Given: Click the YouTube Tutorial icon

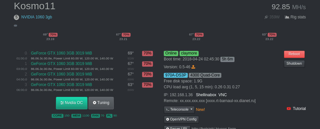Looking at the screenshot, I should (288, 109).
